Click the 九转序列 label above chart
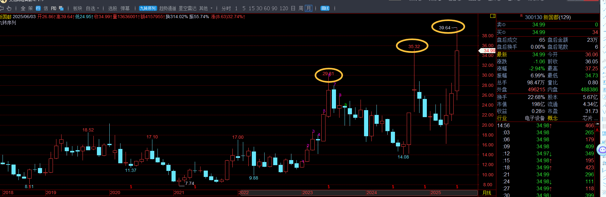606x197 pixels. 8,23
